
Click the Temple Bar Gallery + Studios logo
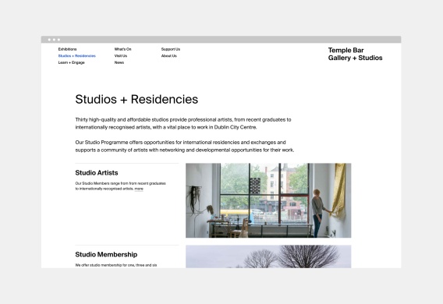point(355,54)
